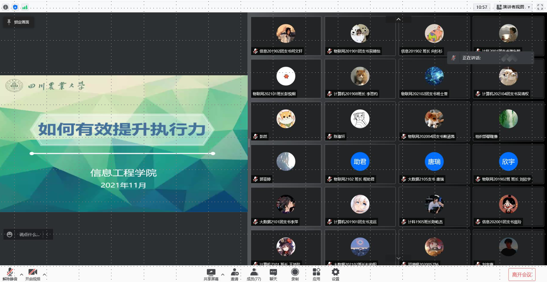
Task: Click the 说点什么 chat input box
Action: [29, 235]
